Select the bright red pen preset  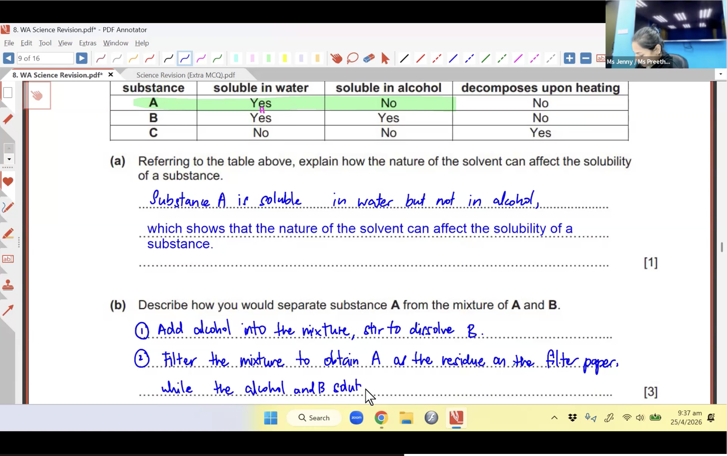150,59
